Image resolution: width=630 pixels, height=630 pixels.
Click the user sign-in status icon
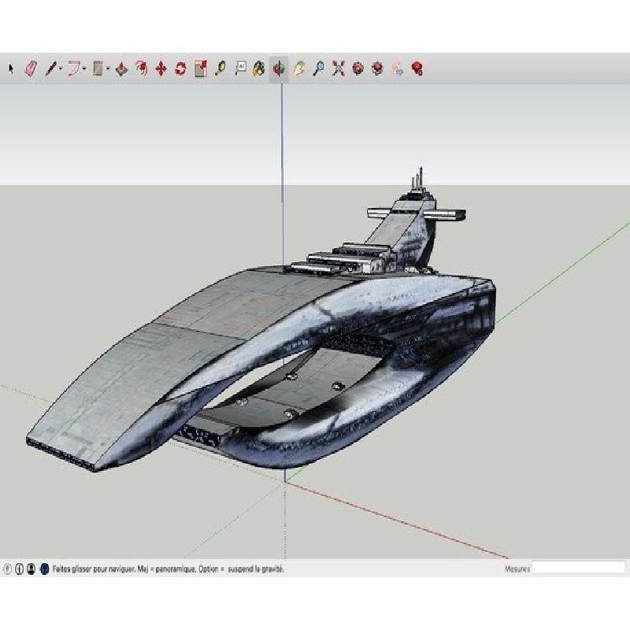click(x=31, y=569)
